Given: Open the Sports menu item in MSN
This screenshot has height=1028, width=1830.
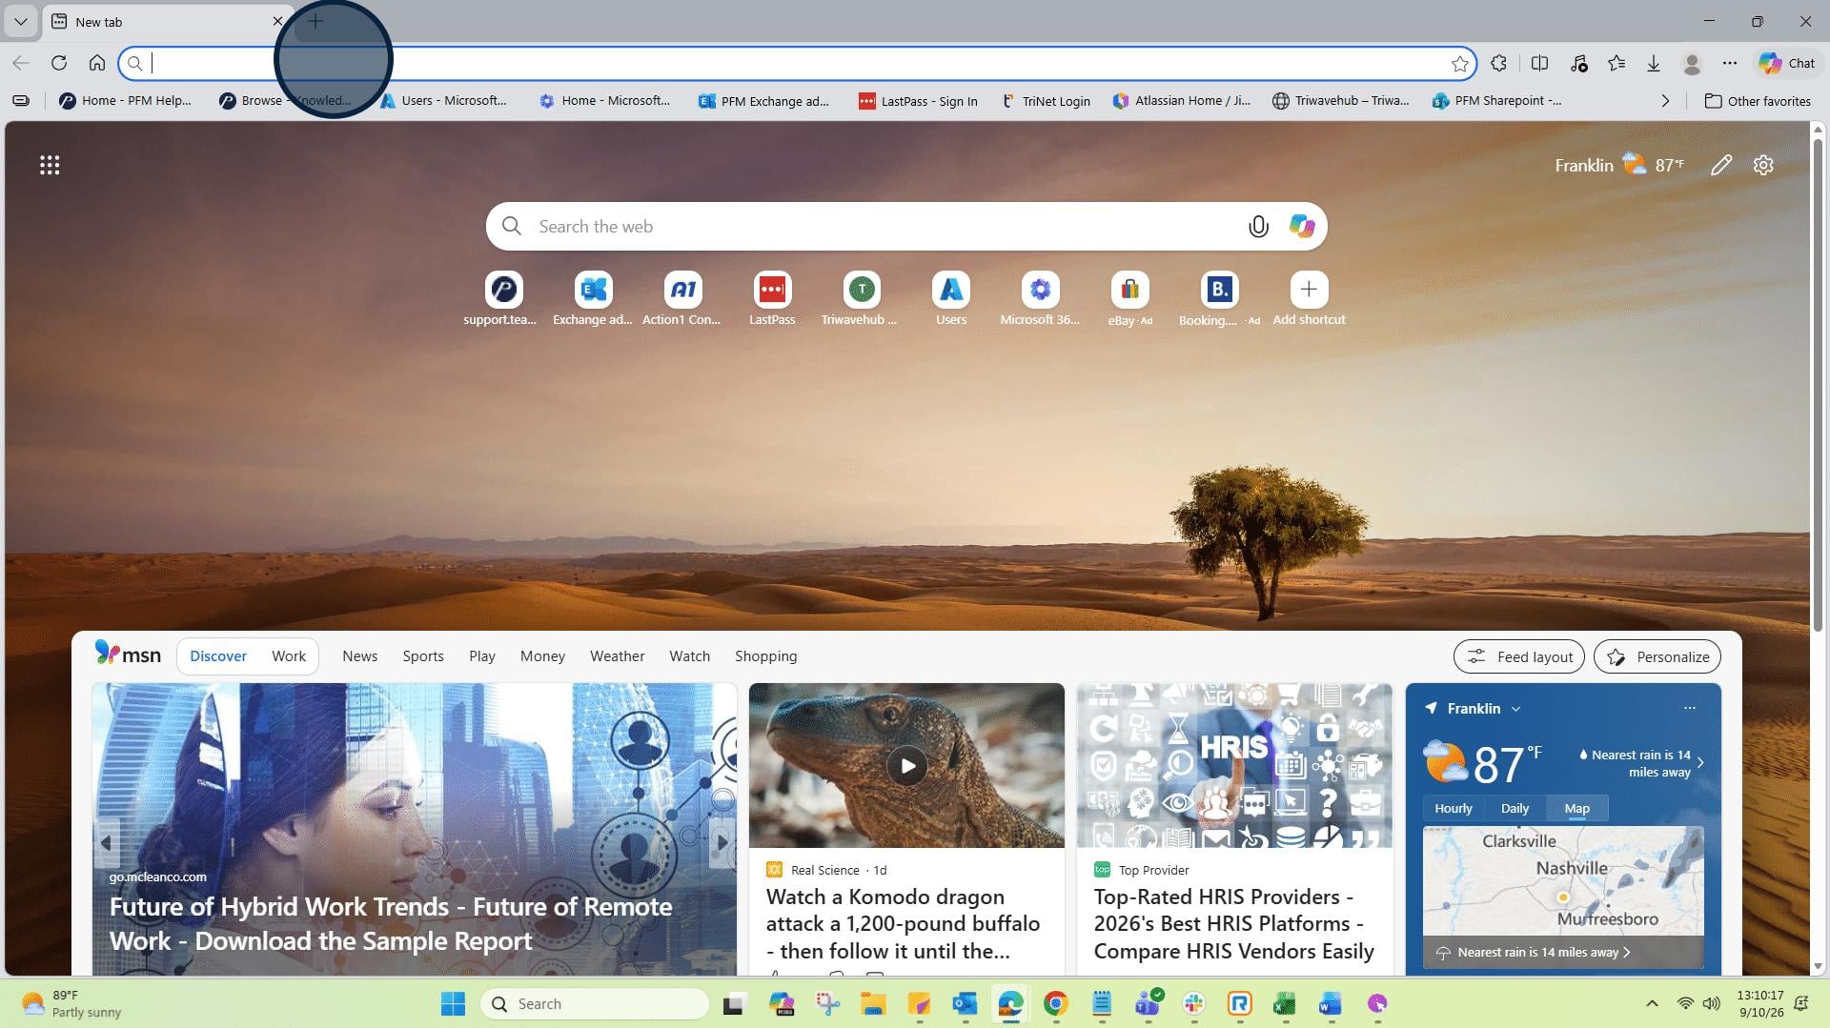Looking at the screenshot, I should (423, 656).
